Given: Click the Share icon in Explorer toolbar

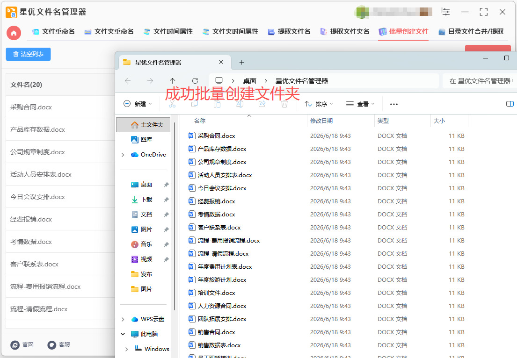Looking at the screenshot, I should (x=262, y=104).
